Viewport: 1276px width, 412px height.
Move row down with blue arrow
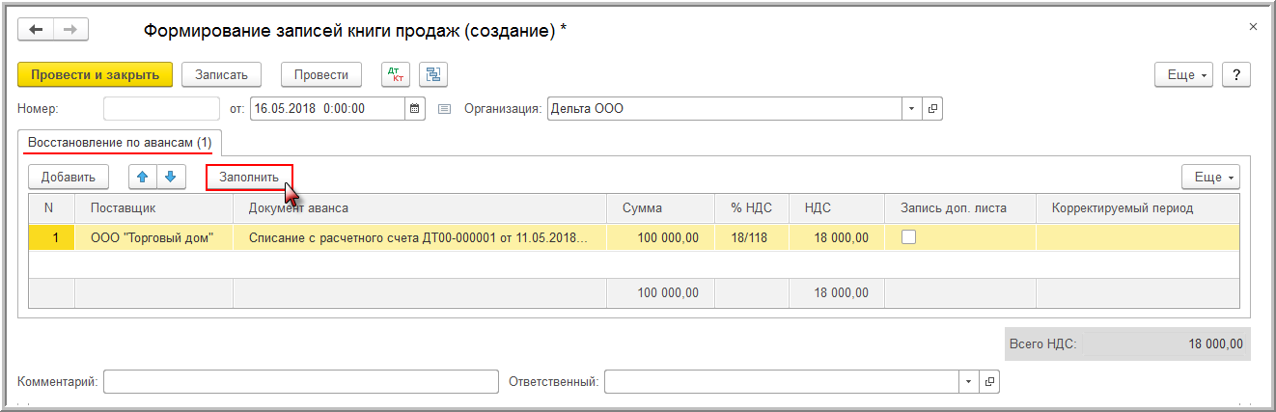click(169, 178)
